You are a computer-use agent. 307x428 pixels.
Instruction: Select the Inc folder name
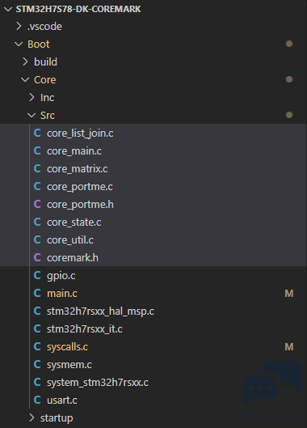[x=47, y=97]
